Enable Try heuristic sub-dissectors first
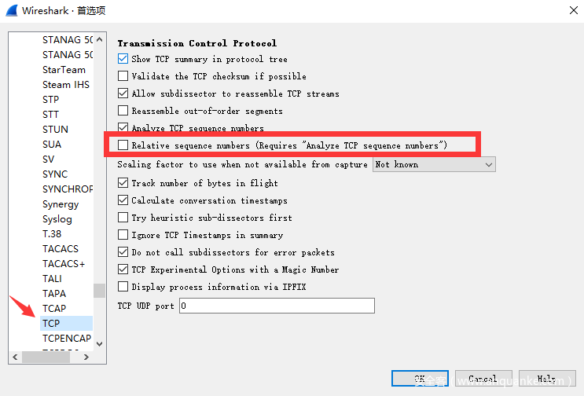The height and width of the screenshot is (396, 584). pyautogui.click(x=123, y=218)
